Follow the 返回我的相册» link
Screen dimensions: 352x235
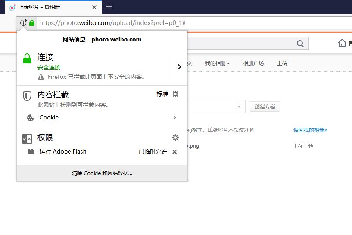pyautogui.click(x=310, y=130)
